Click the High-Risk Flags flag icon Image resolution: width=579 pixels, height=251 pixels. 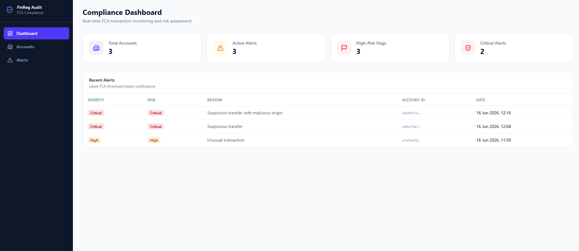[x=344, y=48]
